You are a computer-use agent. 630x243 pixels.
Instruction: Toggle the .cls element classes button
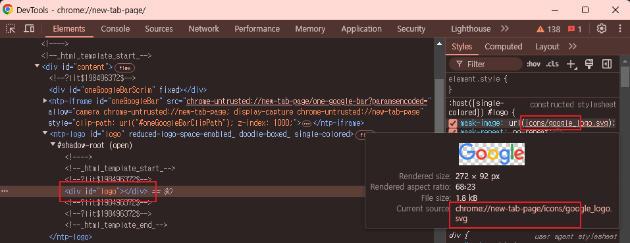pyautogui.click(x=552, y=65)
